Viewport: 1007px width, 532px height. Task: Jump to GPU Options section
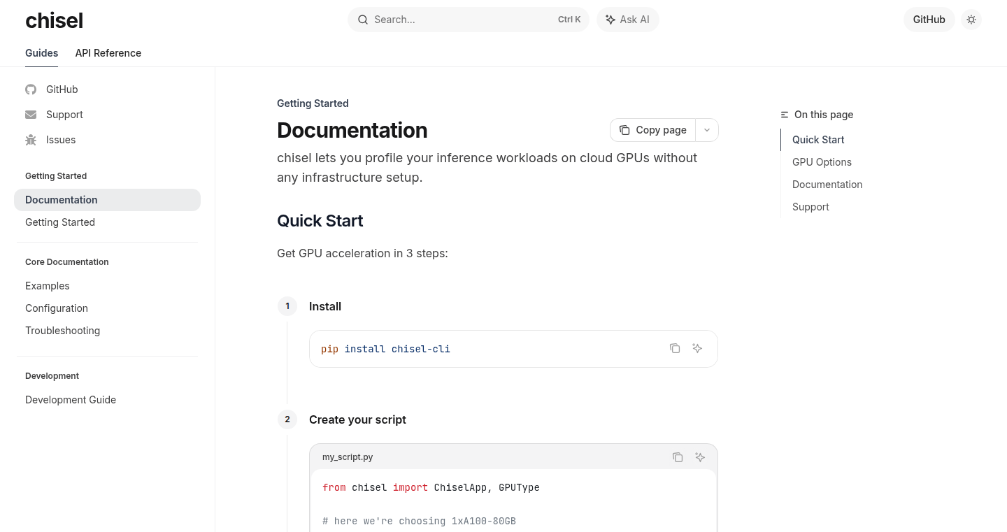click(x=822, y=162)
